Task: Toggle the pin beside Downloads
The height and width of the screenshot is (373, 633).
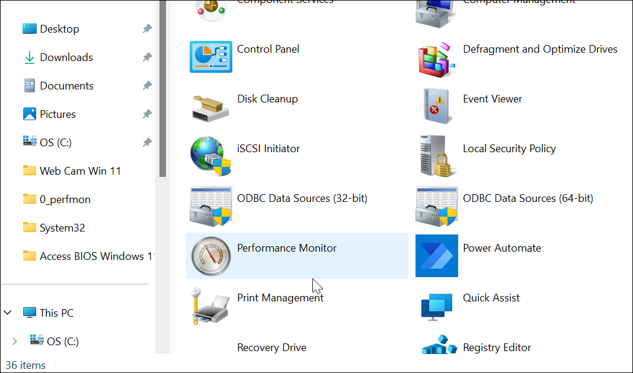Action: pyautogui.click(x=147, y=57)
